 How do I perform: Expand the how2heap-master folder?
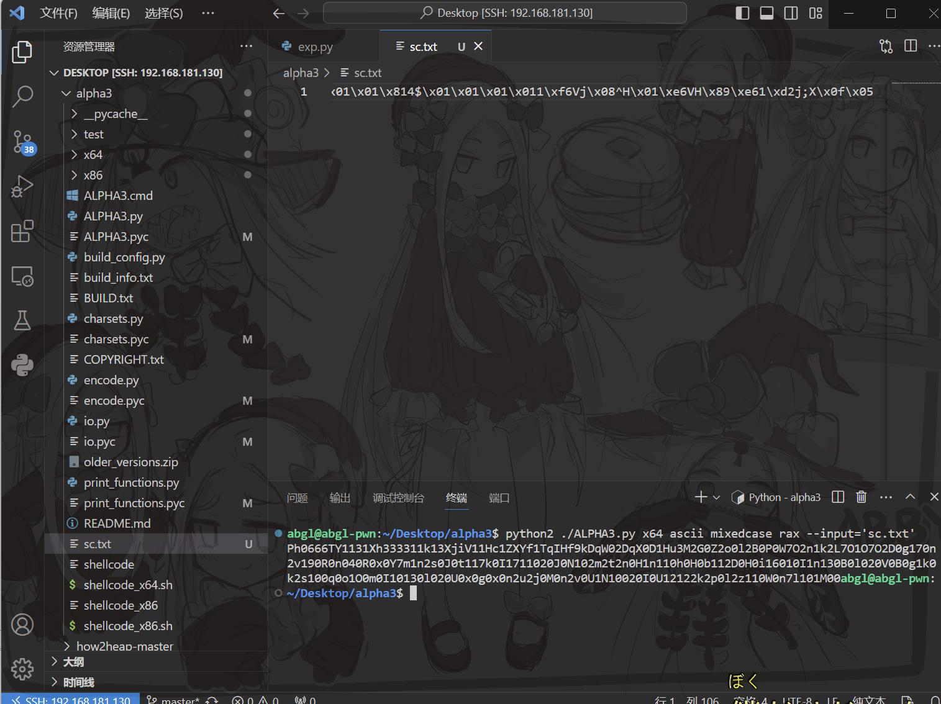(124, 646)
